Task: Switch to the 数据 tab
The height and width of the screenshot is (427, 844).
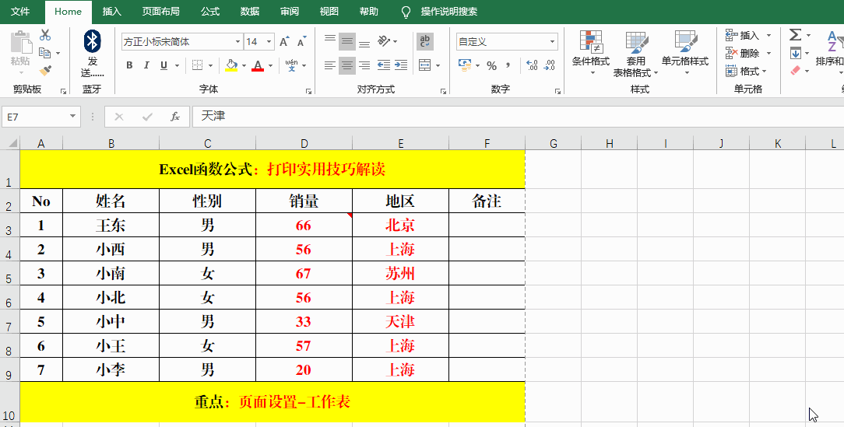Action: coord(250,12)
